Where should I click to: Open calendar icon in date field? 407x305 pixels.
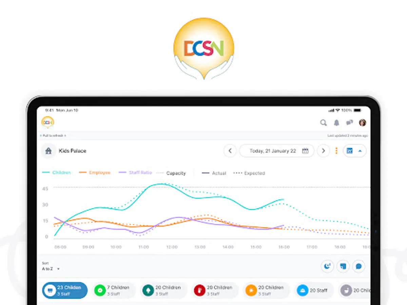[x=305, y=151]
